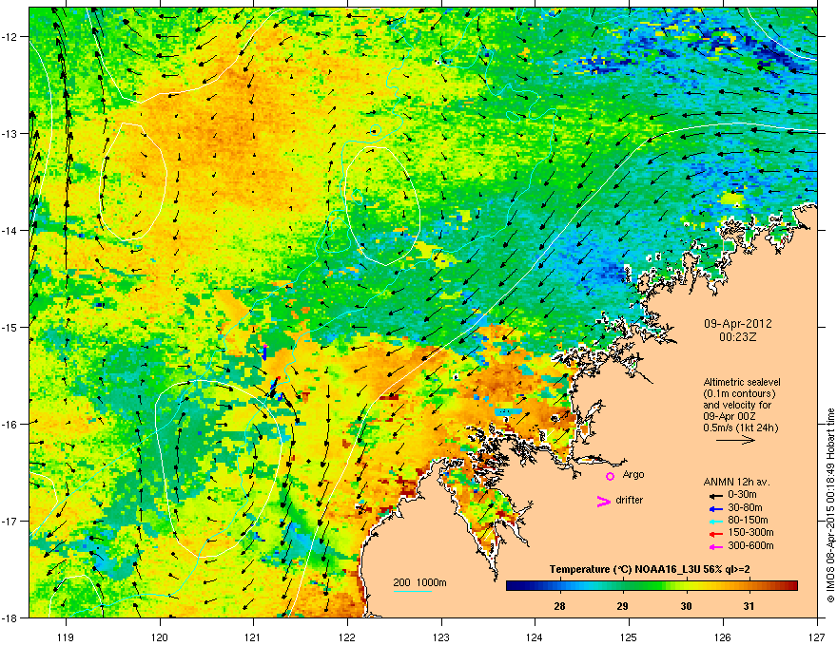Click the '0.5m/s (1kt 24h)' text
This screenshot has width=837, height=646.
pos(740,427)
